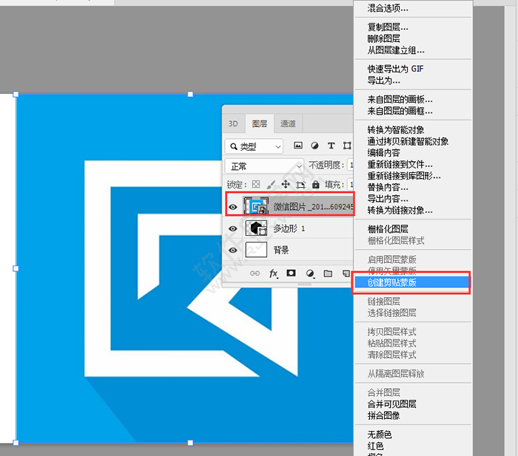The height and width of the screenshot is (456, 518).
Task: Hide the 多边形 1 layer via eye icon
Action: coord(233,228)
